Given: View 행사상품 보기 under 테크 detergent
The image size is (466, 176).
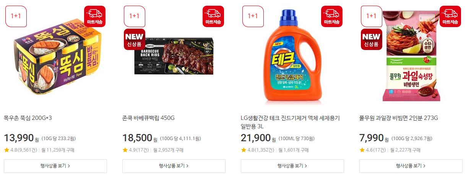Looking at the screenshot, I should coord(292,166).
